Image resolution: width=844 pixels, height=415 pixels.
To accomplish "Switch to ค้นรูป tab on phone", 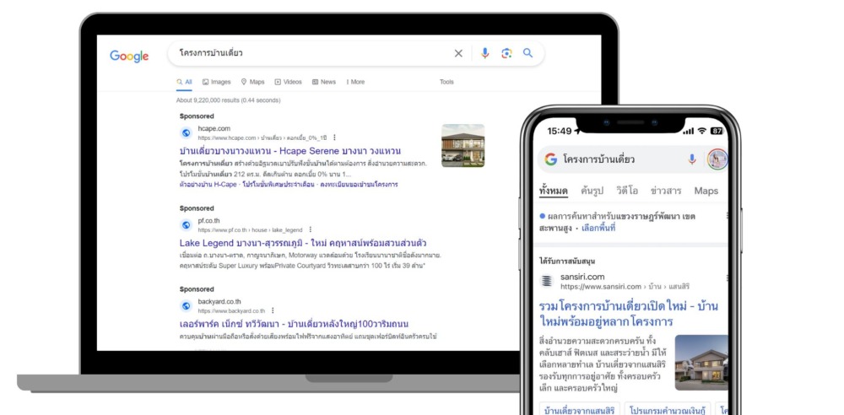I will pyautogui.click(x=592, y=191).
